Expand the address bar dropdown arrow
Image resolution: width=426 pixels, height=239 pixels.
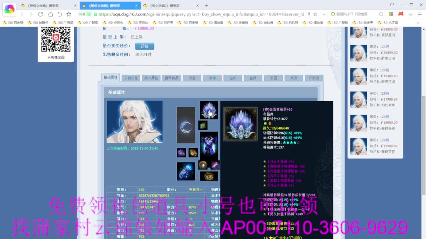324,15
